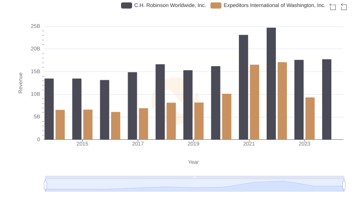Click the 2018 C.H. Robinson dark bar
This screenshot has height=202, width=352.
[x=160, y=102]
